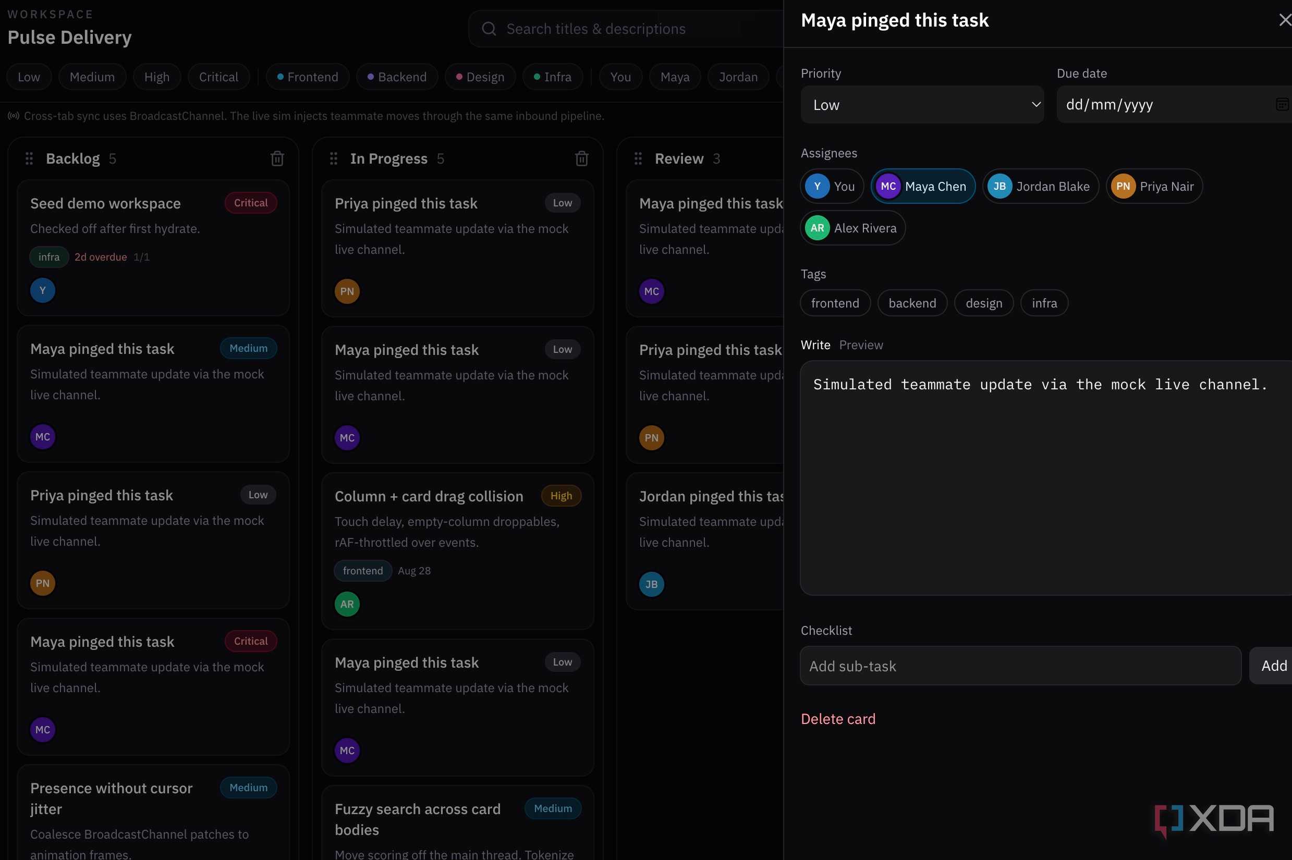Focus the Search titles & descriptions field
The height and width of the screenshot is (860, 1292).
coord(626,29)
